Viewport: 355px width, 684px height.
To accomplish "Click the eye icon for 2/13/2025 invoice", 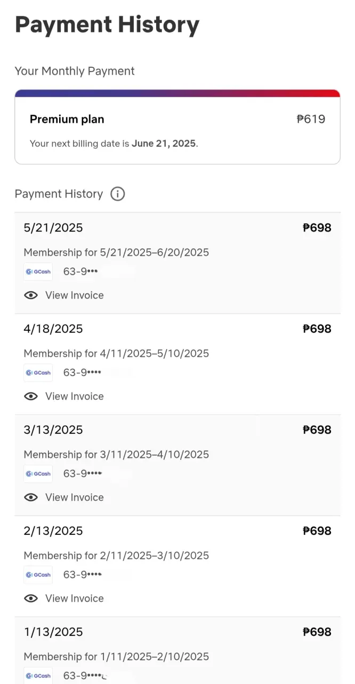I will tap(31, 598).
